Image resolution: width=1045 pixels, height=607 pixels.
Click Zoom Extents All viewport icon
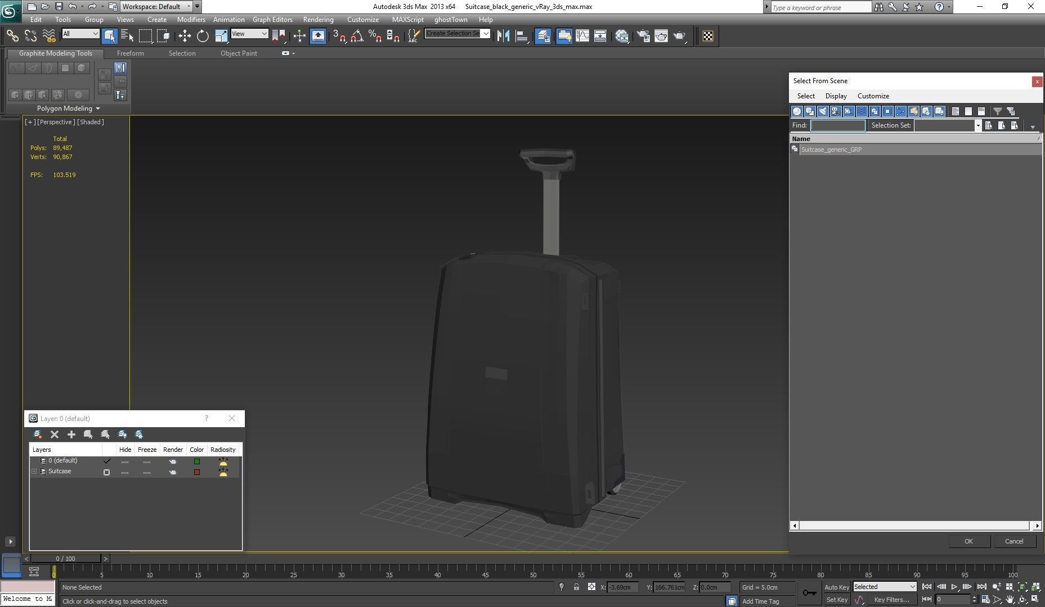pos(1035,587)
